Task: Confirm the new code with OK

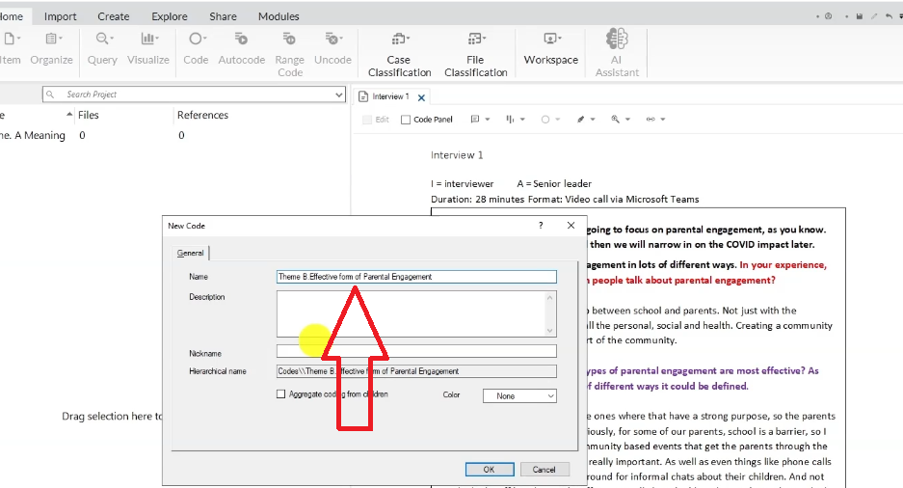Action: (x=489, y=469)
